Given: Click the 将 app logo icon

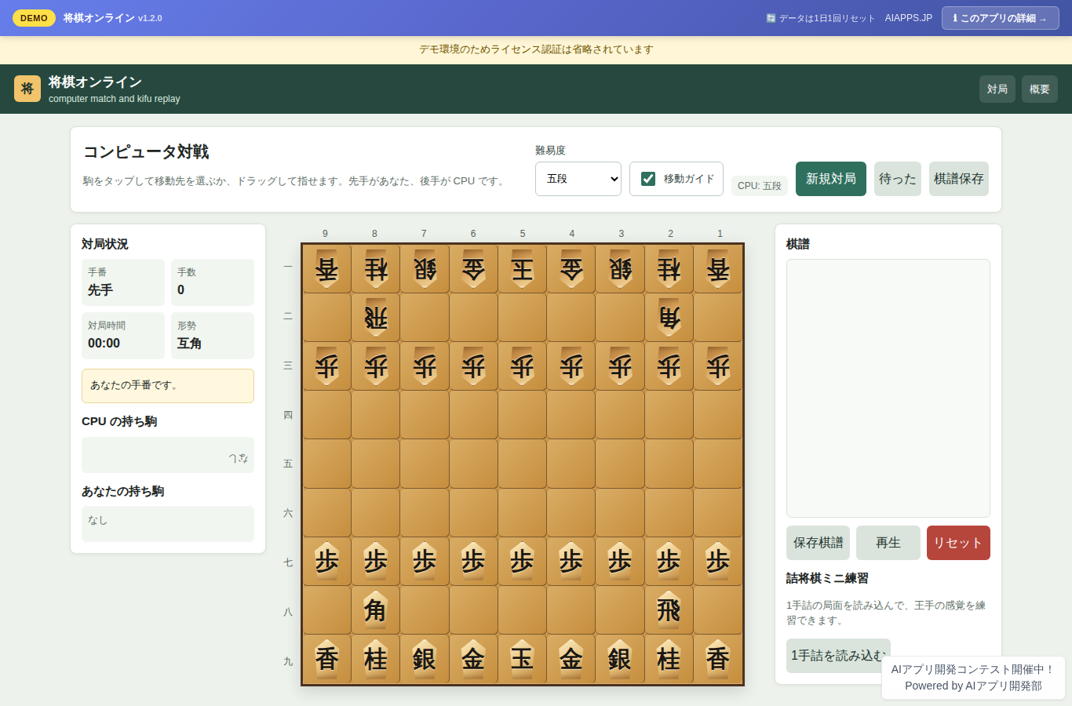Looking at the screenshot, I should point(27,89).
